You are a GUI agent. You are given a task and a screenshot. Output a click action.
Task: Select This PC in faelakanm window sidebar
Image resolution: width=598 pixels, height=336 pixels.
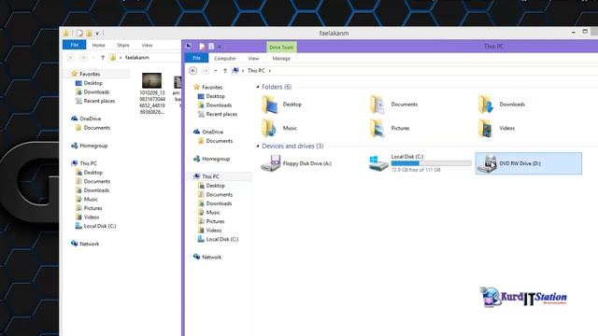pos(84,163)
